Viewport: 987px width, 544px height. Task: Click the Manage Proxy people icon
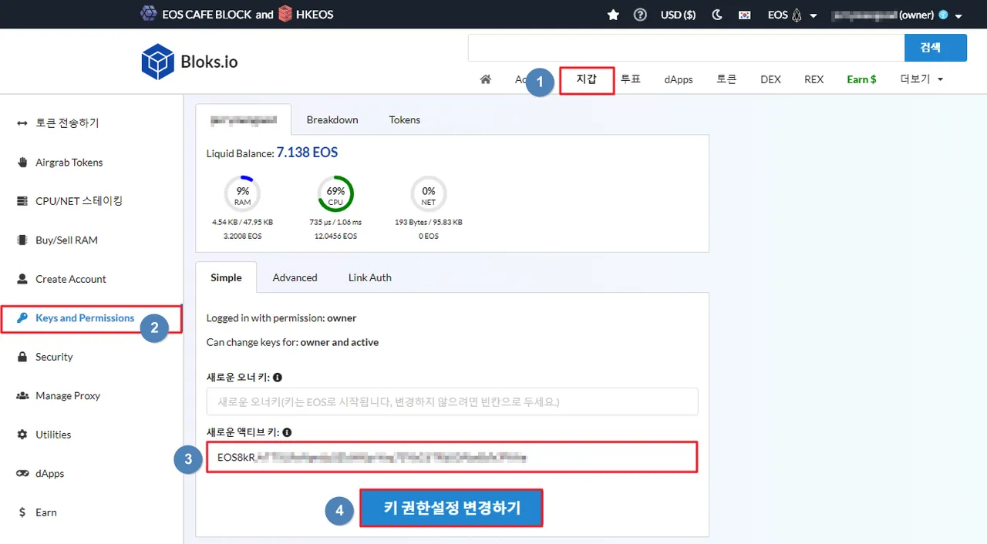[x=22, y=396]
